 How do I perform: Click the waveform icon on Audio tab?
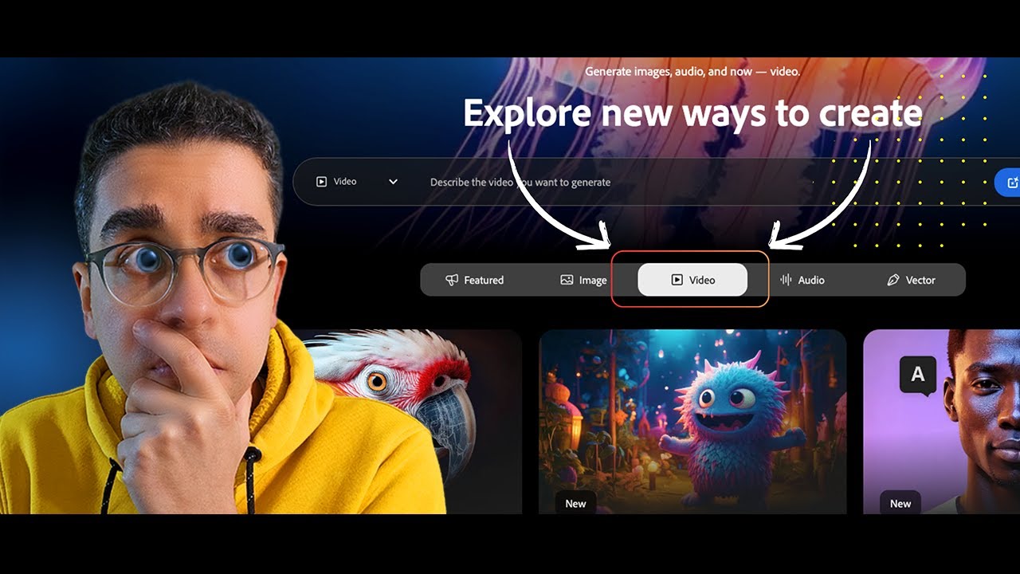(x=786, y=280)
